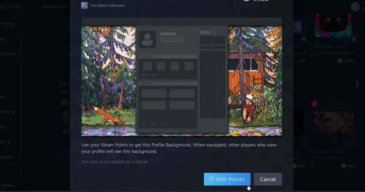Advance the shop carousel with the right arrow
Viewport: 365px width, 192px height.
click(x=357, y=84)
